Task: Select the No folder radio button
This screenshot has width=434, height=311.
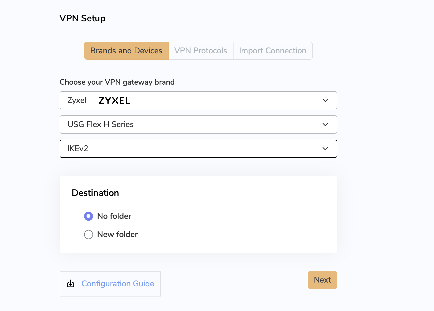Action: click(88, 216)
